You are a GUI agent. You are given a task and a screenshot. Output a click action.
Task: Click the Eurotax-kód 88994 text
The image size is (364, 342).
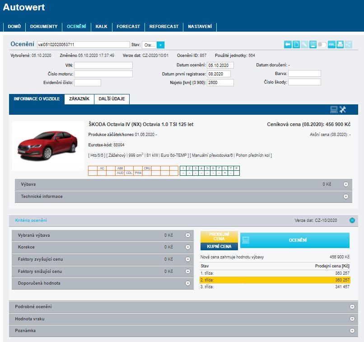[x=106, y=145]
